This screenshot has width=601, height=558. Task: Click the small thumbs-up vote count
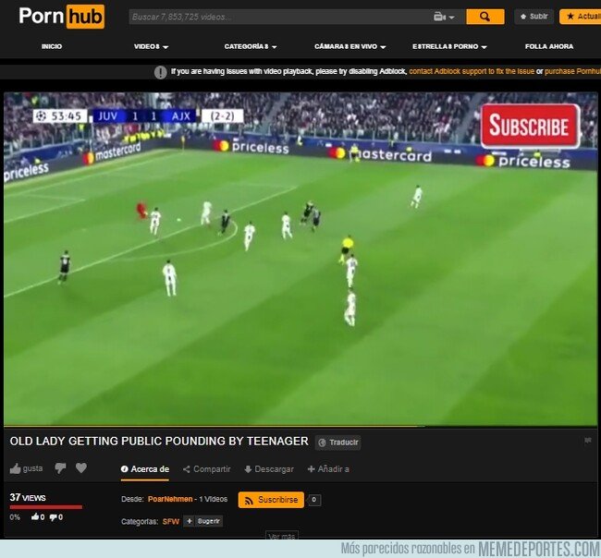tap(38, 517)
